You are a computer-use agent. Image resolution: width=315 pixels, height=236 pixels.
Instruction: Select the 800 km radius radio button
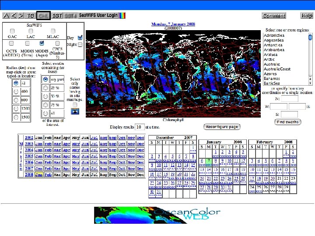tap(16, 100)
